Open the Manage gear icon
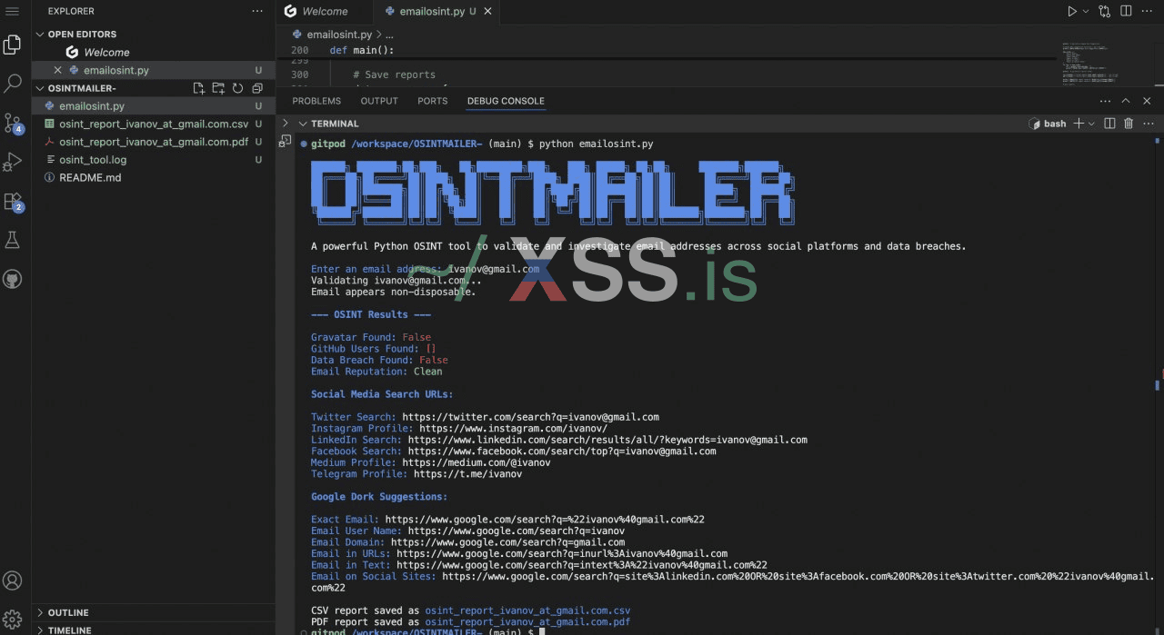This screenshot has height=635, width=1164. [13, 620]
